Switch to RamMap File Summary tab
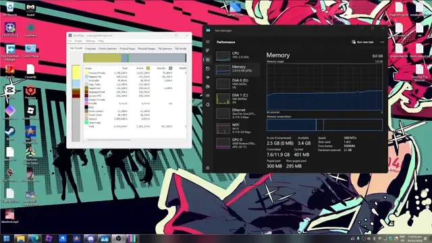Image resolution: width=432 pixels, height=243 pixels. tap(165, 49)
